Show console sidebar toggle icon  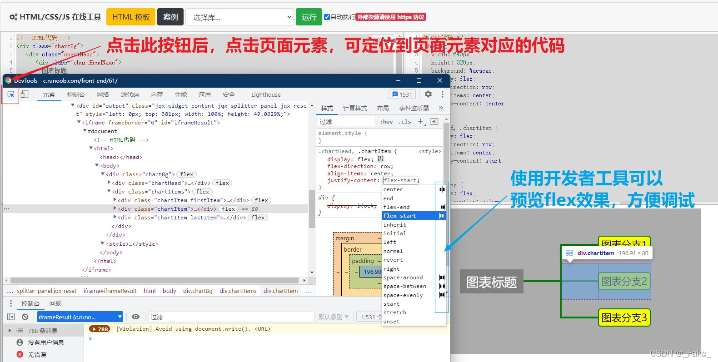11,317
